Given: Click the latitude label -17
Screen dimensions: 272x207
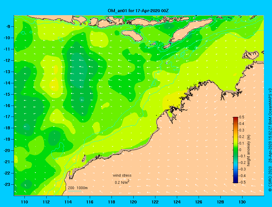Looking at the screenshot, I should (x=7, y=117).
